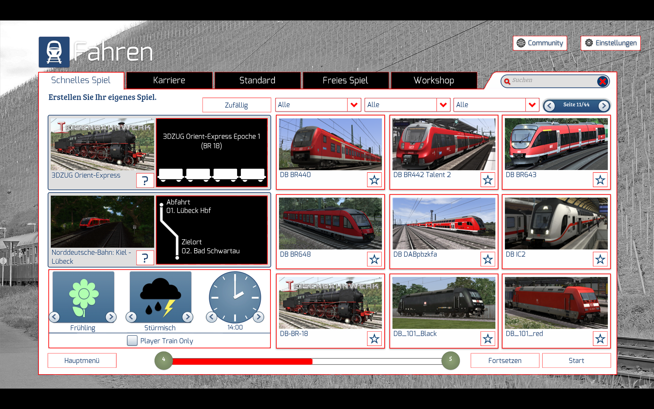Go to next page of trains

click(x=604, y=106)
